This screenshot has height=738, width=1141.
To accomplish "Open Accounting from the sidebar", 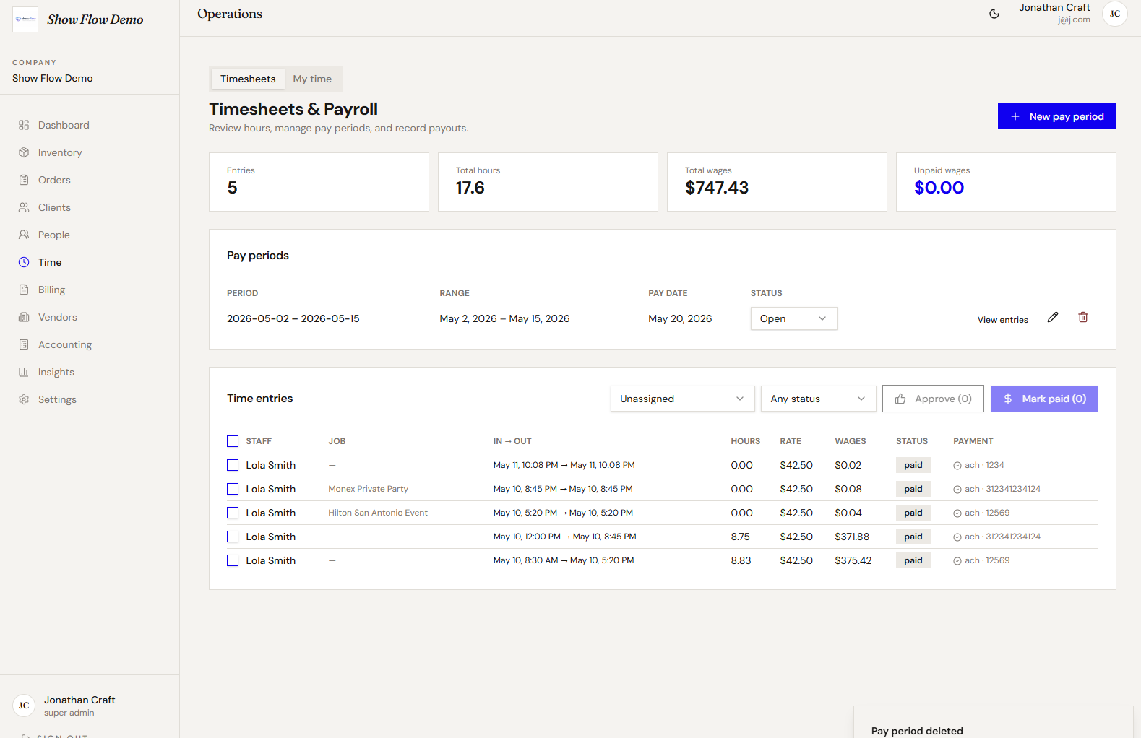I will click(x=65, y=344).
